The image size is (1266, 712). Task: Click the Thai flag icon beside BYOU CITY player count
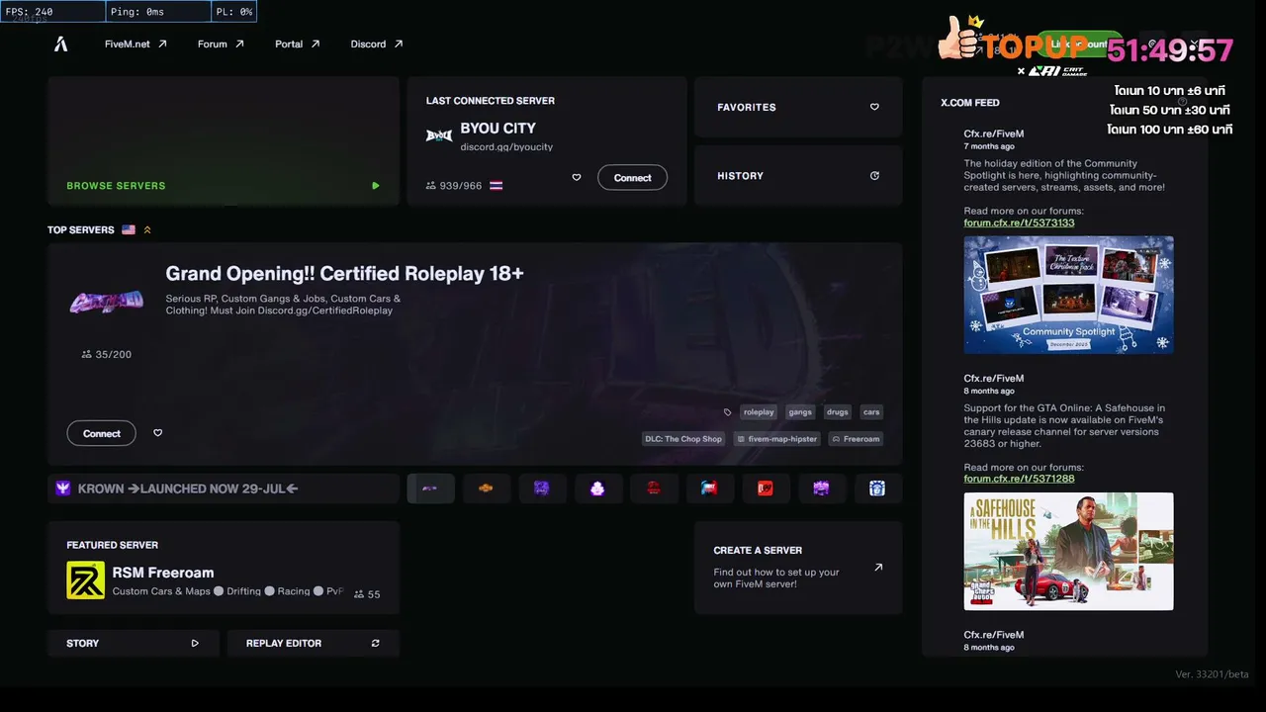coord(497,186)
